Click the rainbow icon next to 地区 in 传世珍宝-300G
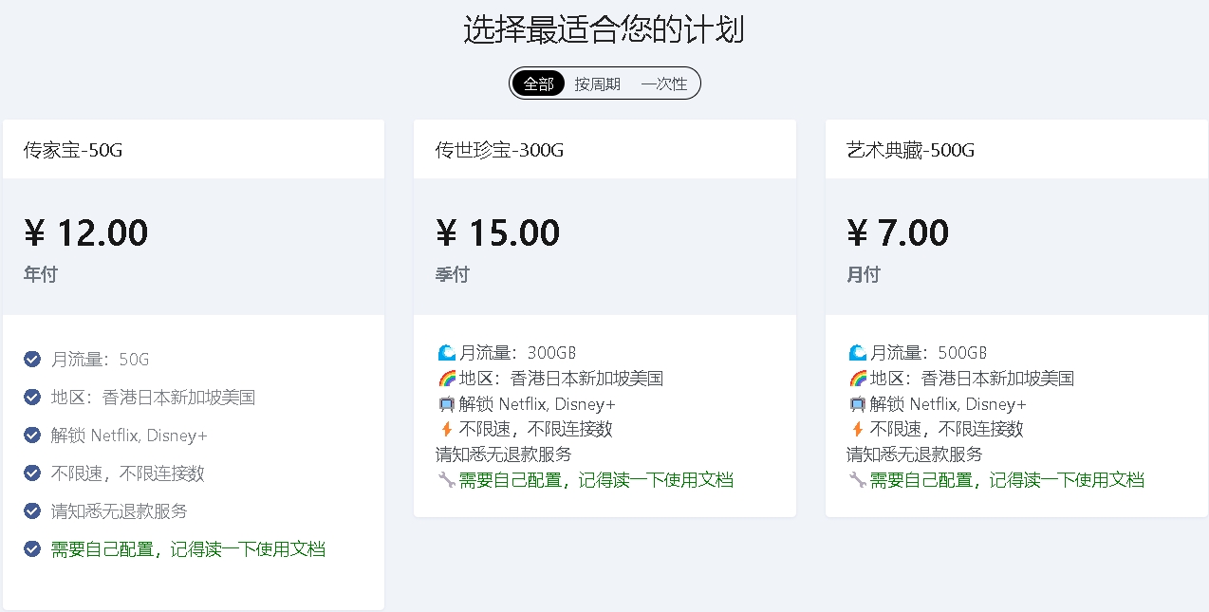 tap(446, 377)
